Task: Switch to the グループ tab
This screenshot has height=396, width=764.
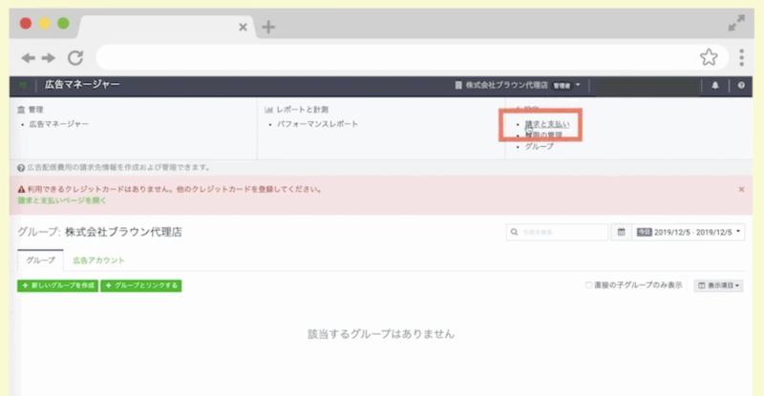Action: [40, 261]
